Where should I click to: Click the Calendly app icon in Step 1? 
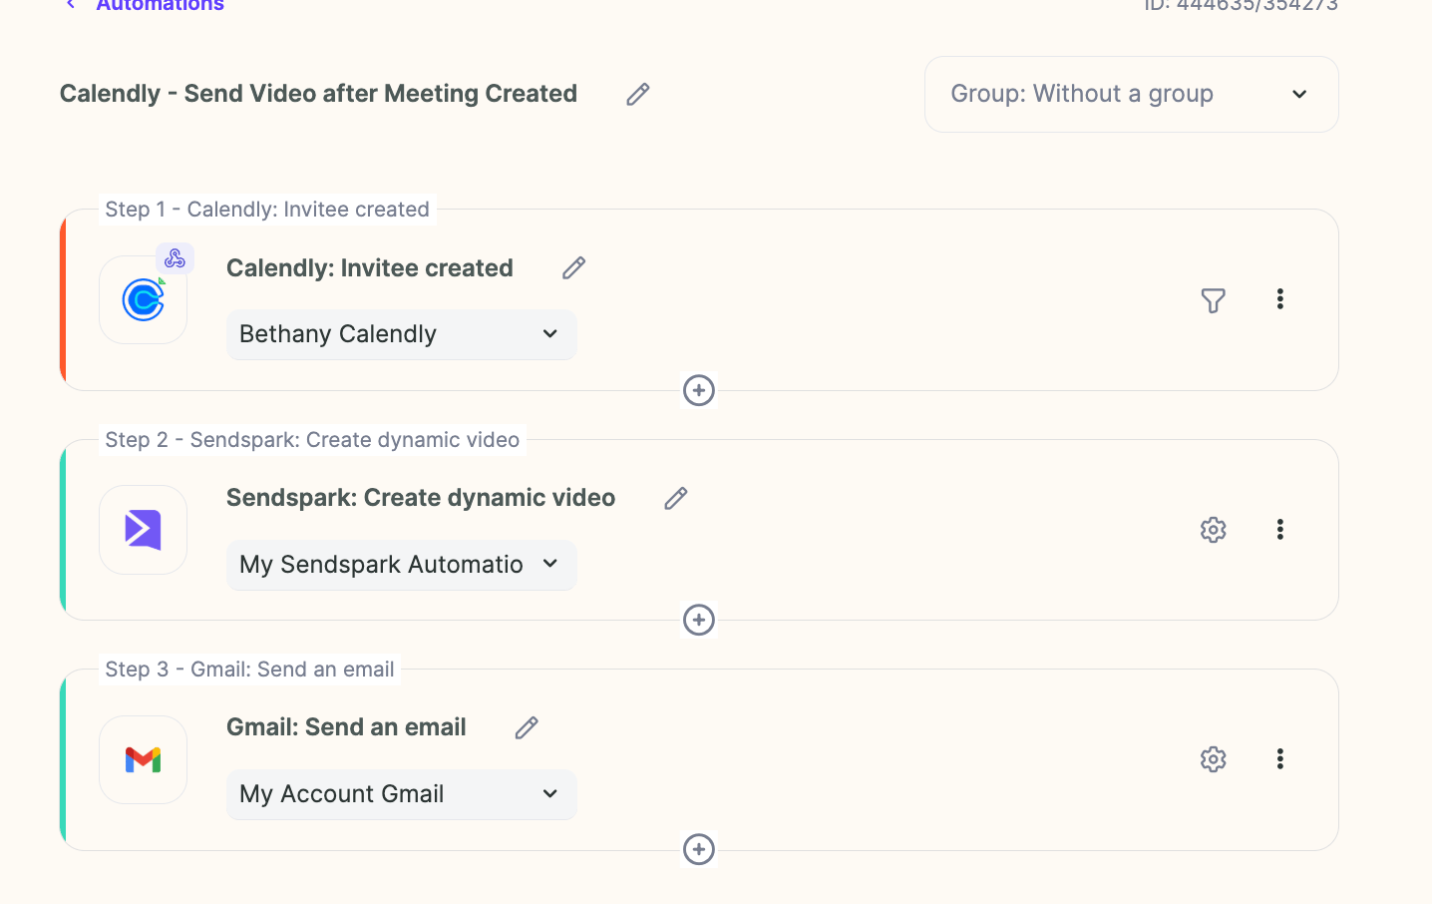[x=144, y=299]
